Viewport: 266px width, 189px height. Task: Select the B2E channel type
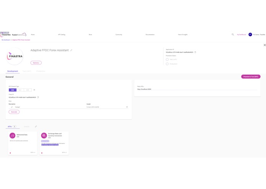click(x=28, y=90)
